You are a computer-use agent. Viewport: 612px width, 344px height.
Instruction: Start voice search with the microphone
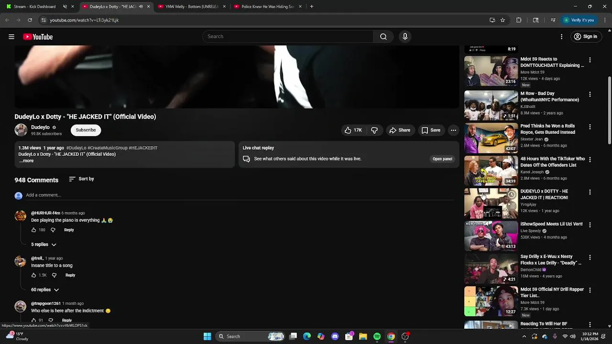click(x=405, y=37)
